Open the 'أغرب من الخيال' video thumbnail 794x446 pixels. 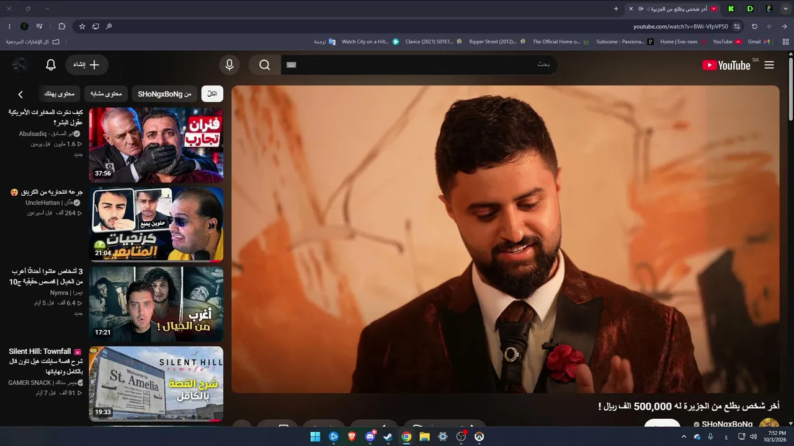coord(156,304)
